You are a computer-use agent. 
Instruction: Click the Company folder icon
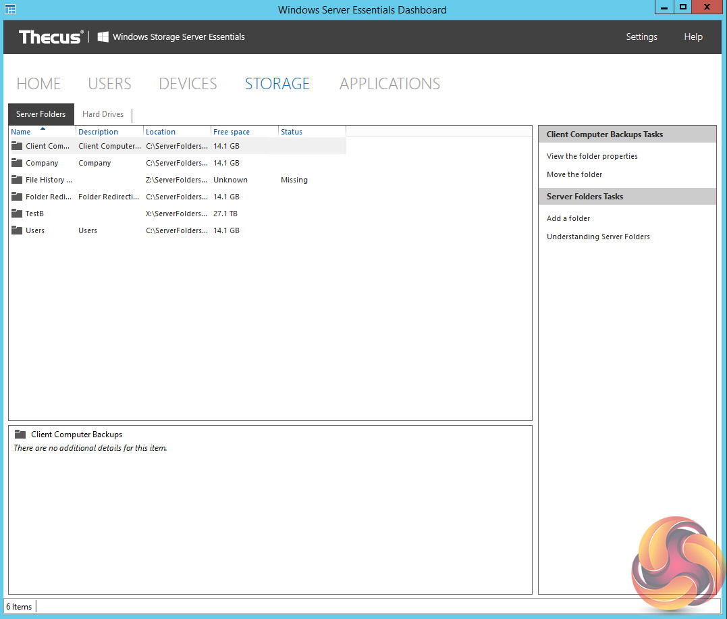coord(17,163)
